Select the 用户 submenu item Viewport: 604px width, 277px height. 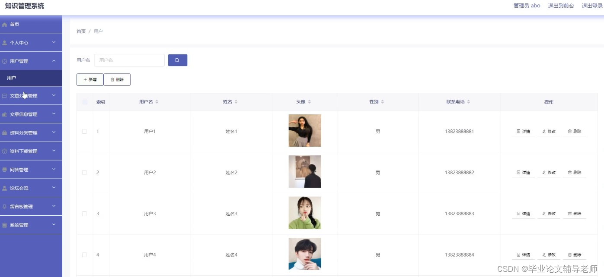(x=31, y=78)
